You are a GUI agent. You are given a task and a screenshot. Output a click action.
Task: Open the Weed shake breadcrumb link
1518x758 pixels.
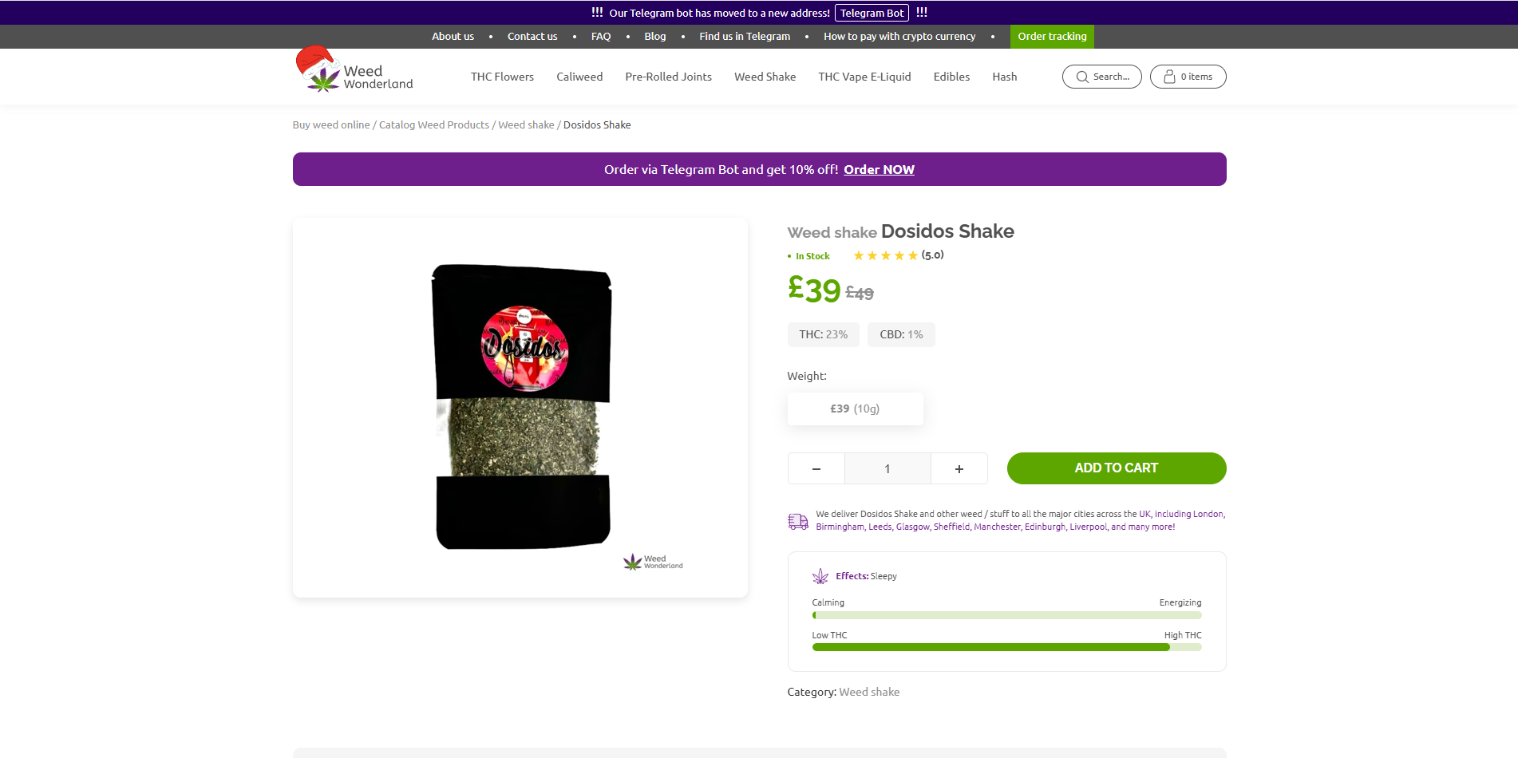(526, 125)
